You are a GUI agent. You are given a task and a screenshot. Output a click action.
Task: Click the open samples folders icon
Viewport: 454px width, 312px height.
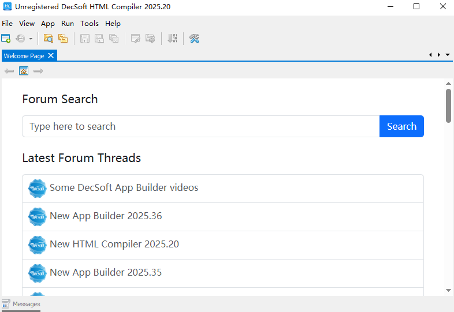coord(63,39)
